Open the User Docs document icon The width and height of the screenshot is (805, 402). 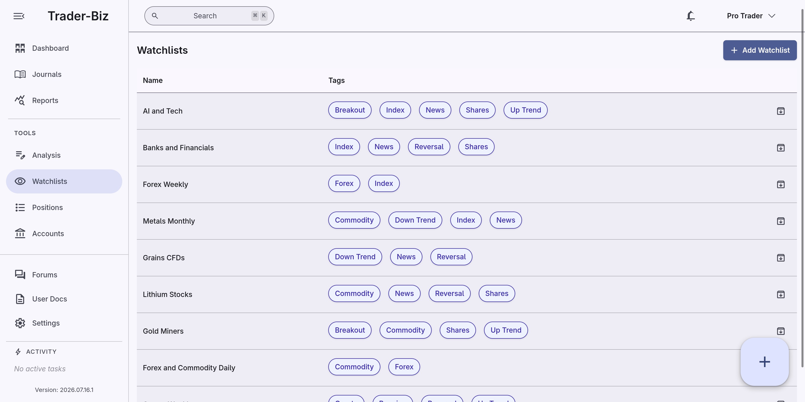point(20,299)
